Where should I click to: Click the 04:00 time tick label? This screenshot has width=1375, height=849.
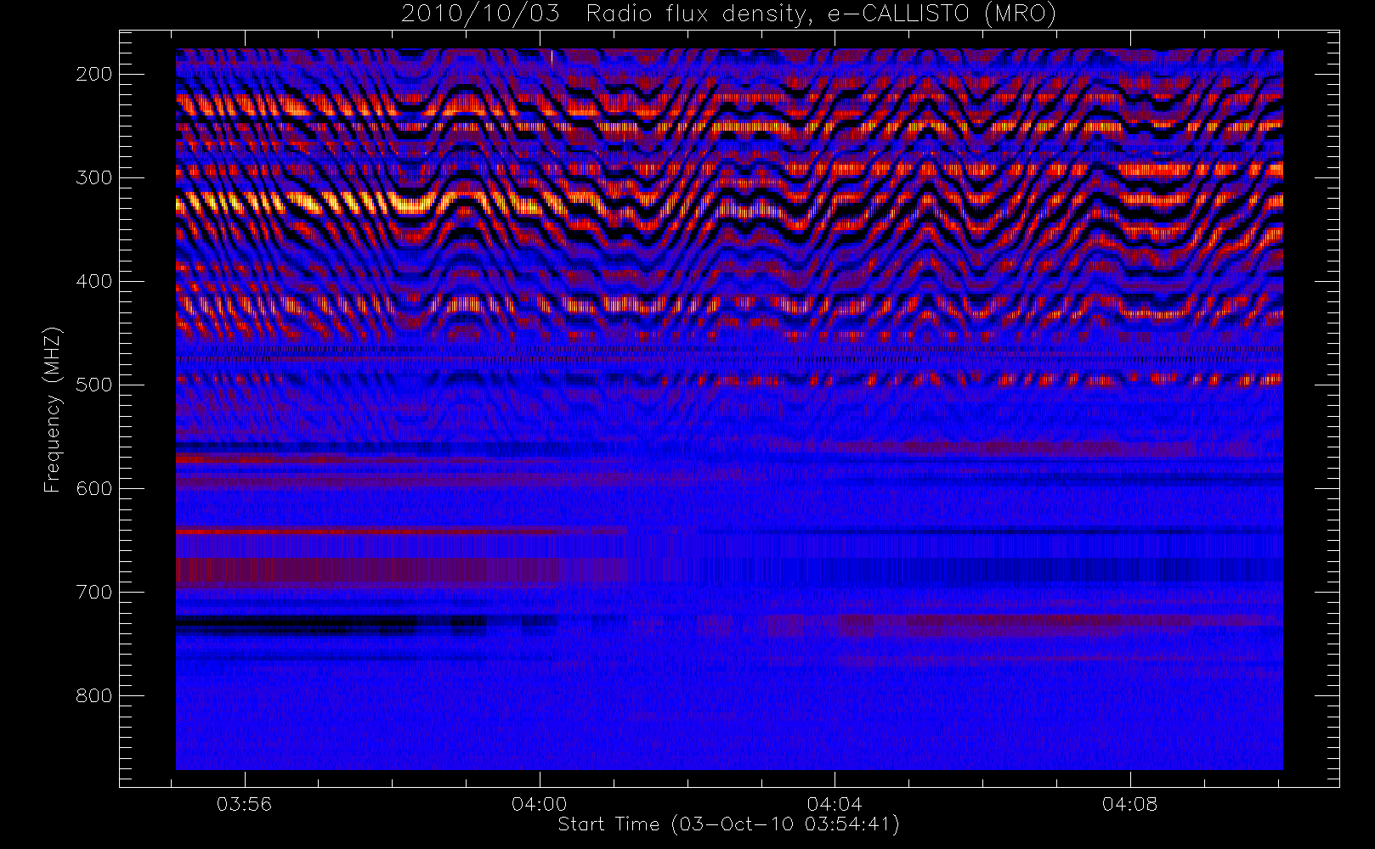pyautogui.click(x=540, y=803)
